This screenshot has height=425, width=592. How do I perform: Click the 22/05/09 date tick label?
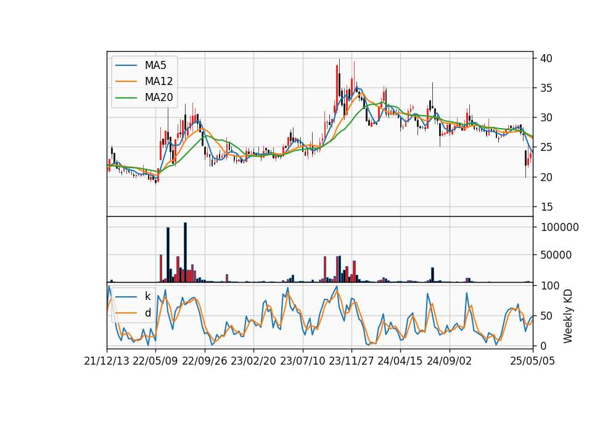tap(155, 362)
